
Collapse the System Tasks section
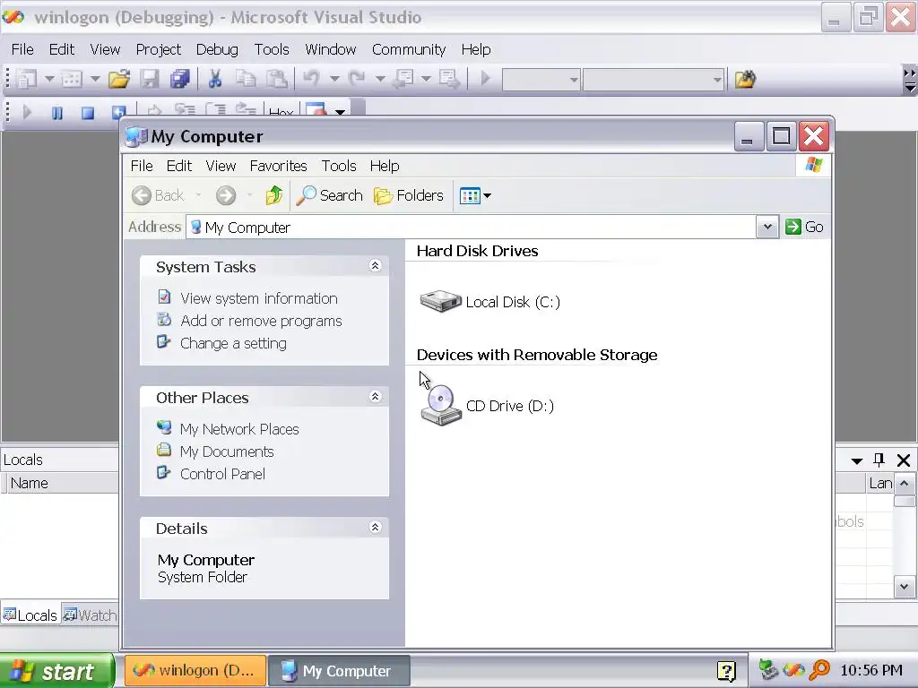[x=376, y=266]
